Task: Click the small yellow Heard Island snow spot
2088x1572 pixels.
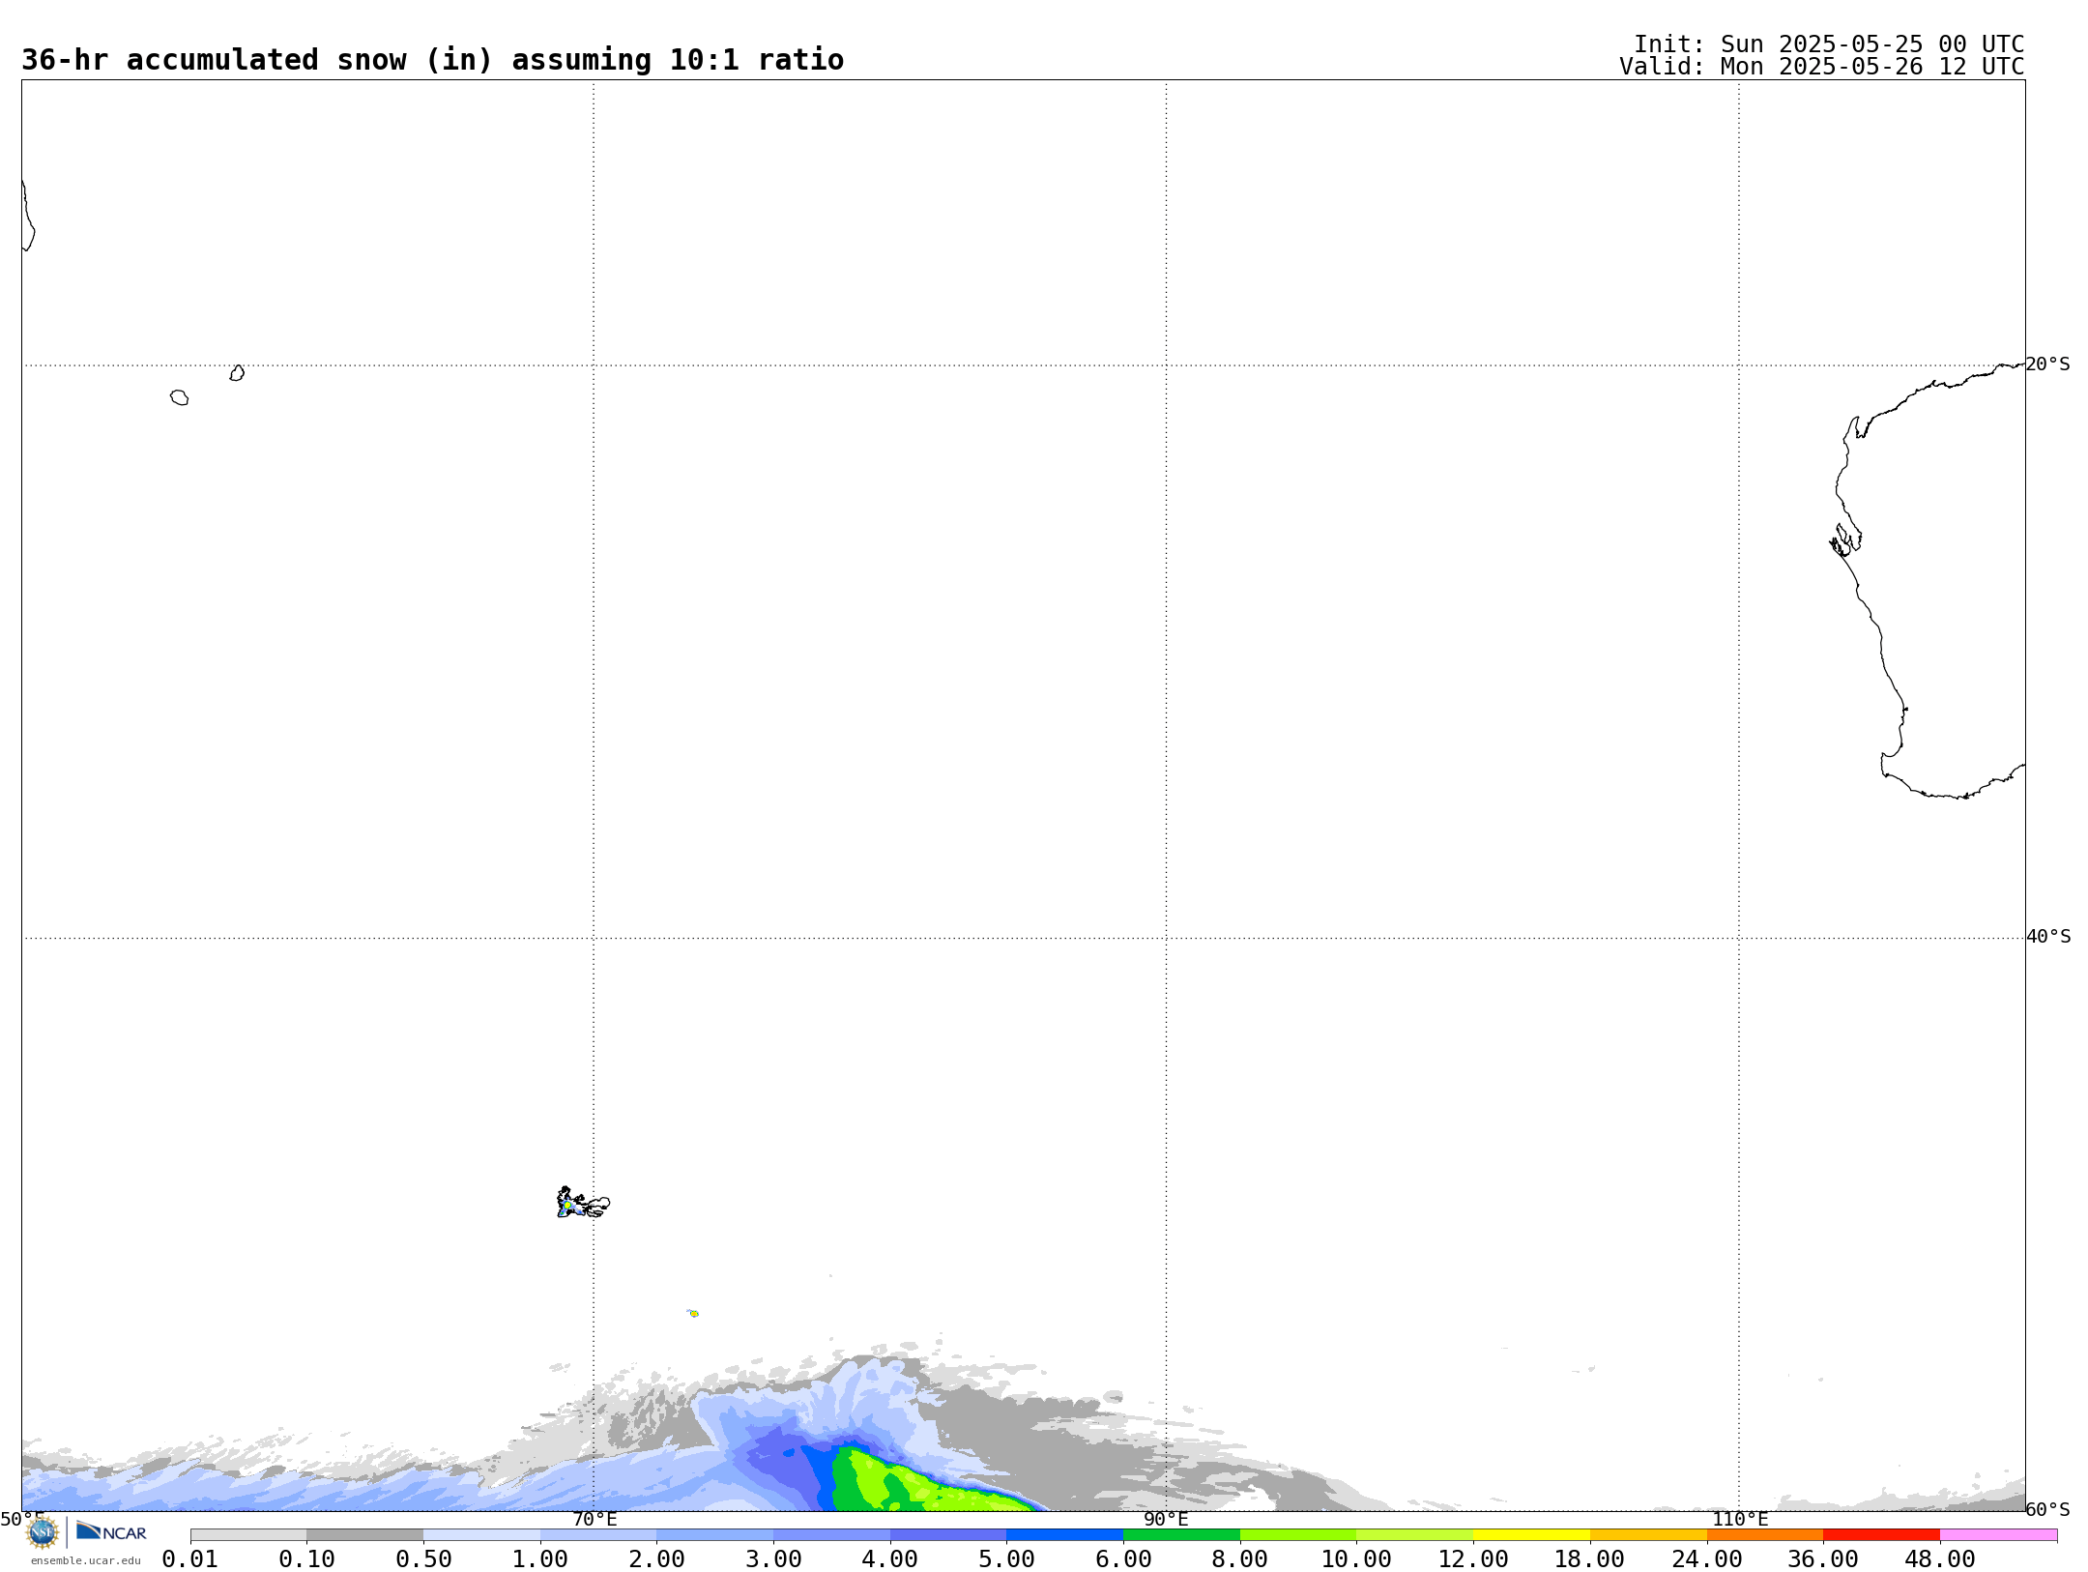Action: pyautogui.click(x=693, y=1313)
